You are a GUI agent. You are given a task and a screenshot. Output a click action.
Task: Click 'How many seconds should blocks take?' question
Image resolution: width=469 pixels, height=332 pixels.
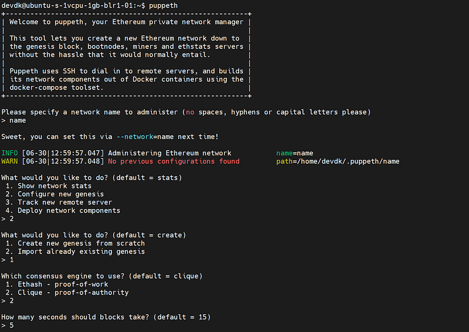point(75,317)
